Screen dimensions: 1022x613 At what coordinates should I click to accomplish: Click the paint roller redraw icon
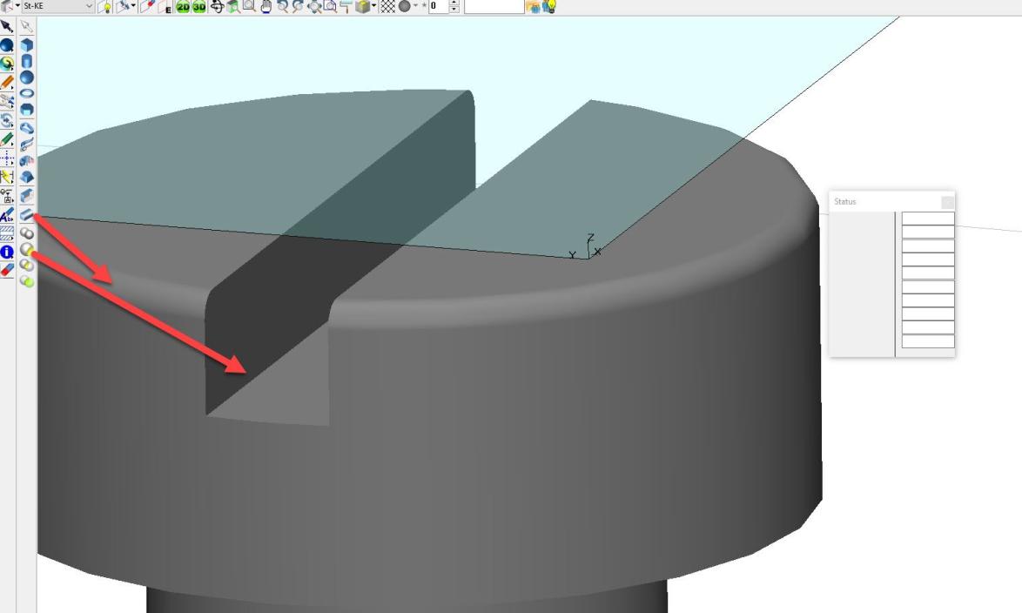coord(346,6)
